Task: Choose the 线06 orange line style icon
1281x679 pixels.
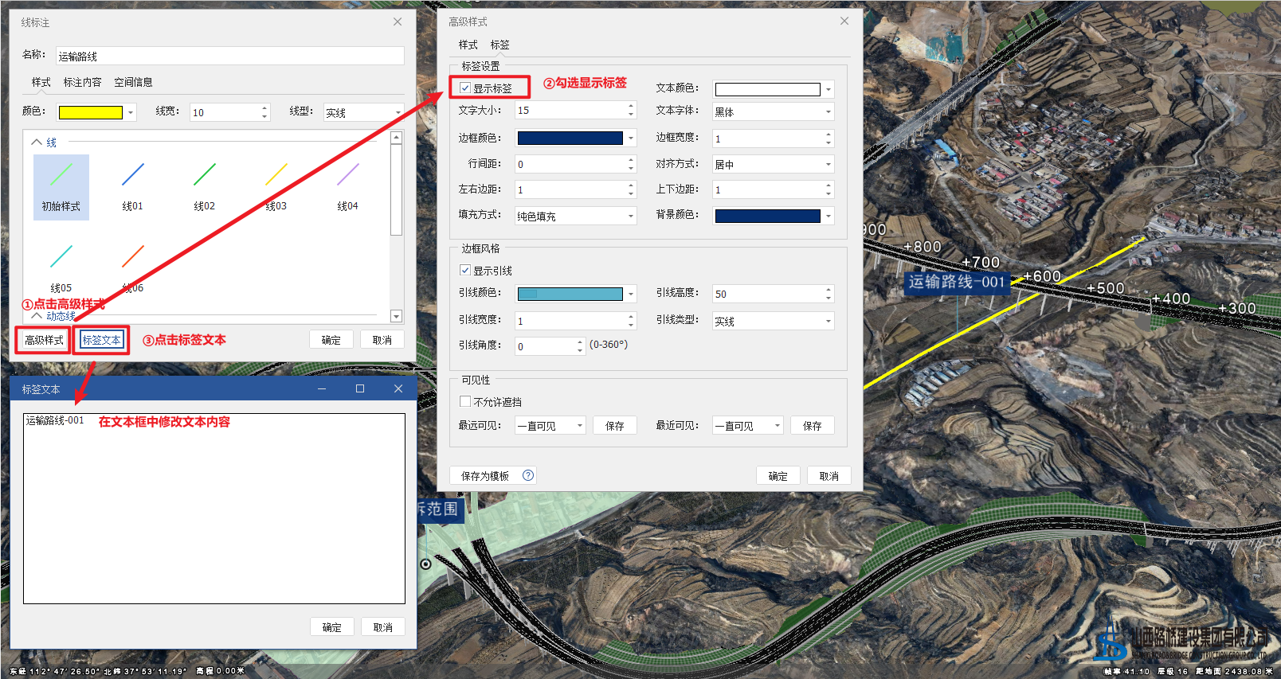Action: 132,256
